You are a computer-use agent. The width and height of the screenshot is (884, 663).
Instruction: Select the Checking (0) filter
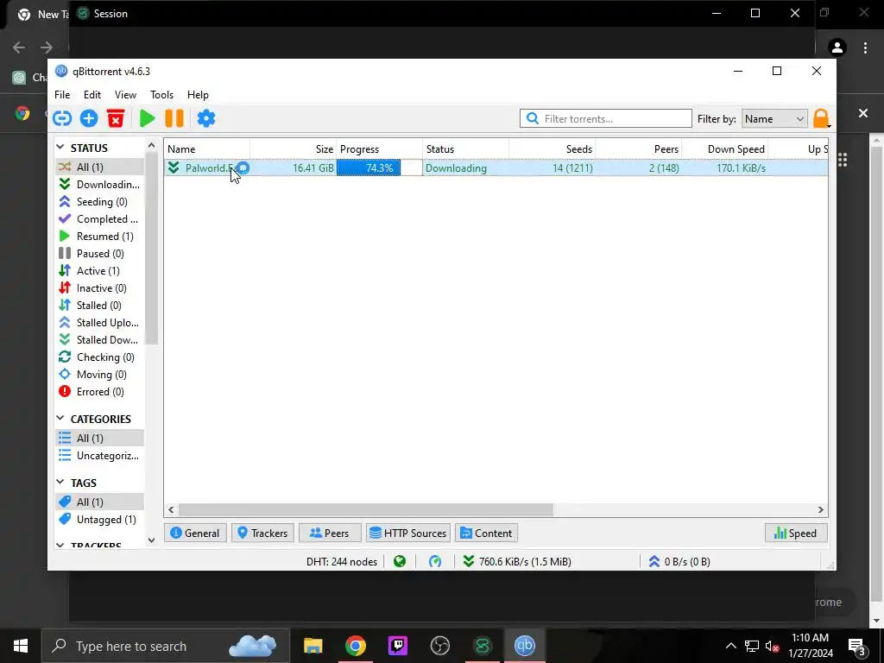click(x=99, y=357)
